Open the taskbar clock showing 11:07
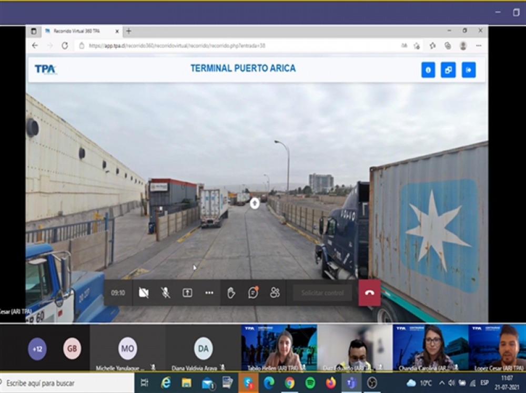 507,382
